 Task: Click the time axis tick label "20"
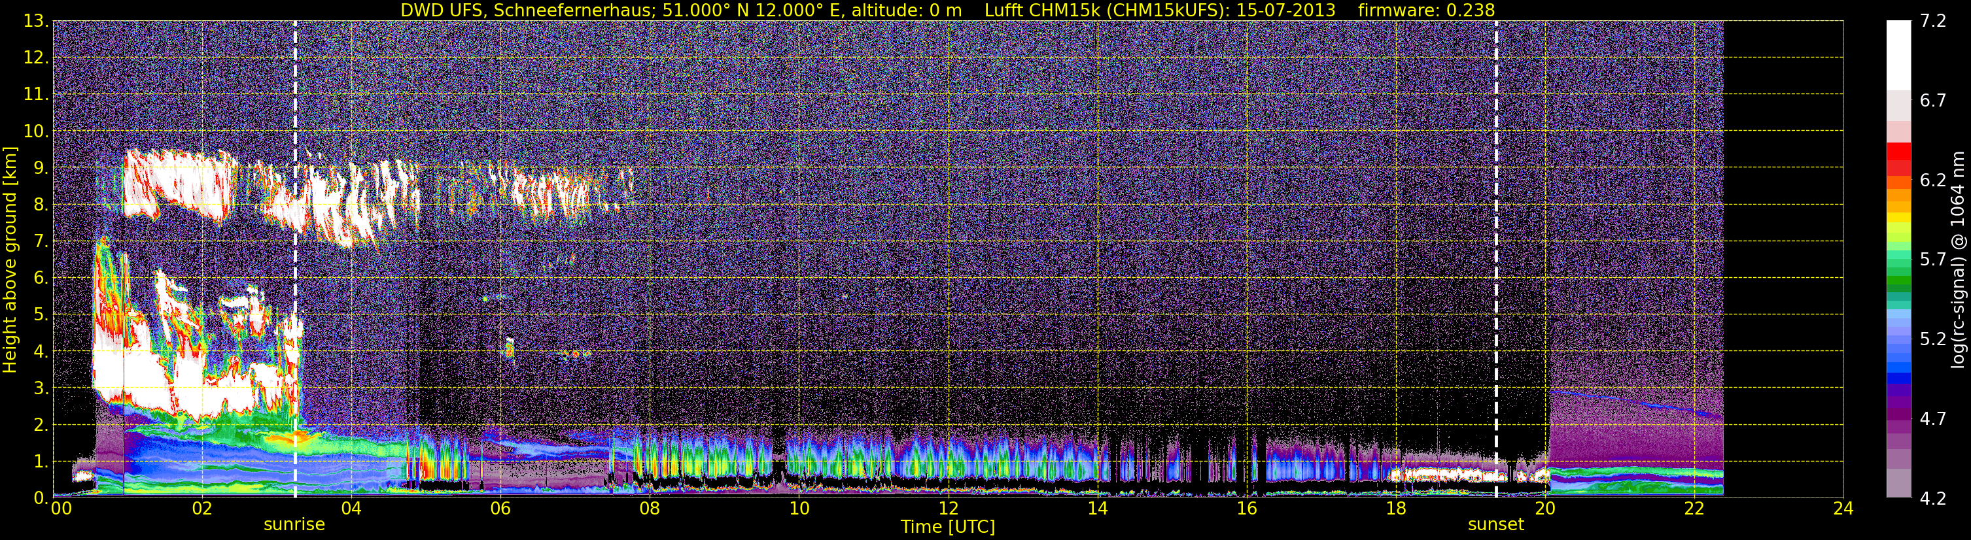click(x=1545, y=509)
